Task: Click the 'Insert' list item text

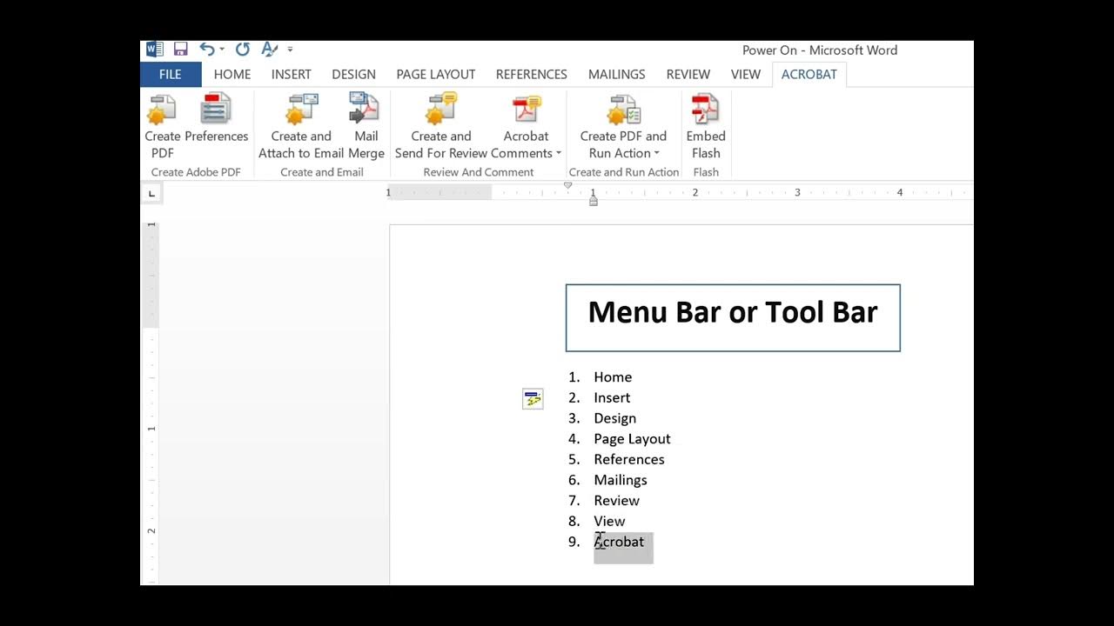Action: click(612, 397)
